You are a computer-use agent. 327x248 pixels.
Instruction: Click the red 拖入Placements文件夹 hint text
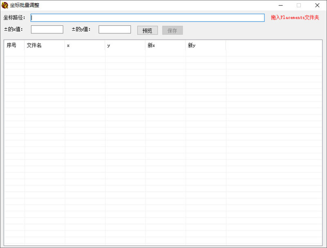coord(295,18)
